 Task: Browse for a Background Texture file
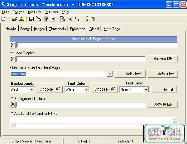coord(163,104)
